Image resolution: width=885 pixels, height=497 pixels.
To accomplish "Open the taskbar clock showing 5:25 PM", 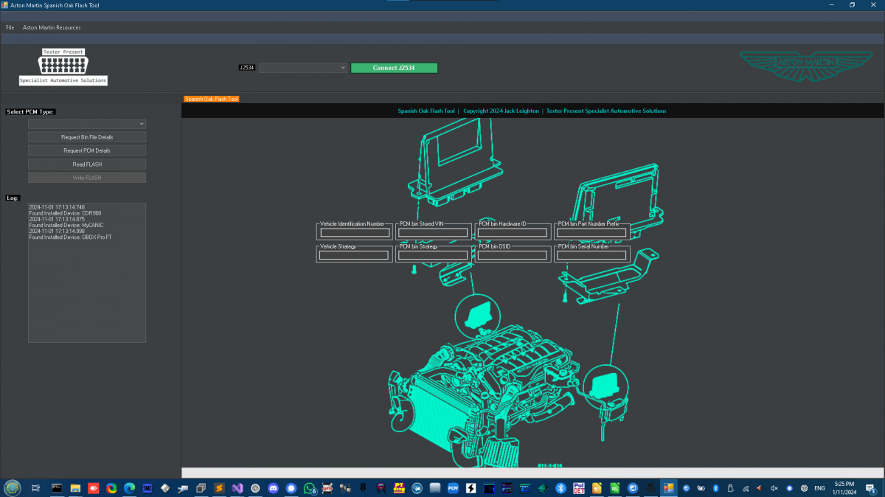I will click(843, 488).
